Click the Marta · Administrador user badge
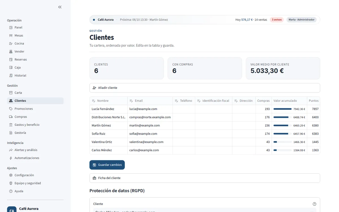Image resolution: width=339 pixels, height=212 pixels. tap(301, 20)
